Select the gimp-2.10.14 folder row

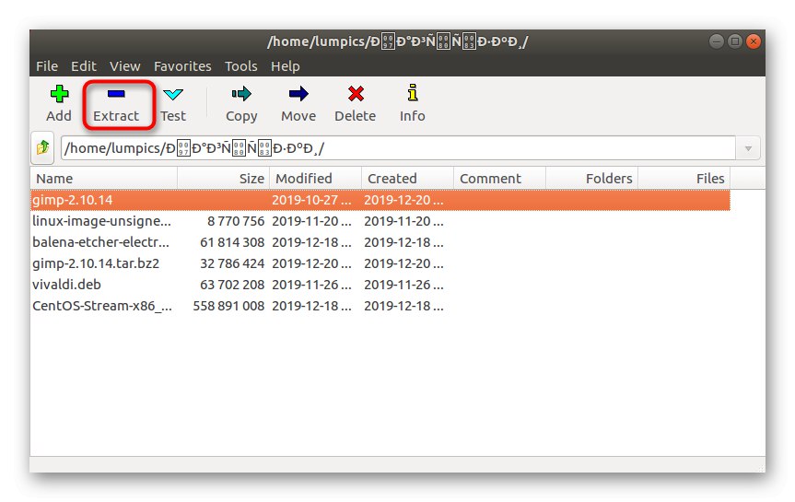[x=380, y=200]
